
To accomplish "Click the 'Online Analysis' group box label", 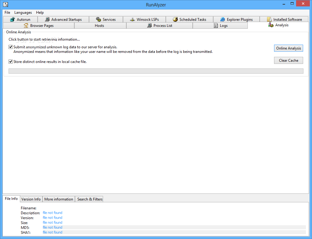I will click(x=18, y=32).
